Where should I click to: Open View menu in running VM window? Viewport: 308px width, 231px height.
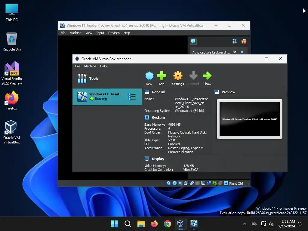(89, 33)
